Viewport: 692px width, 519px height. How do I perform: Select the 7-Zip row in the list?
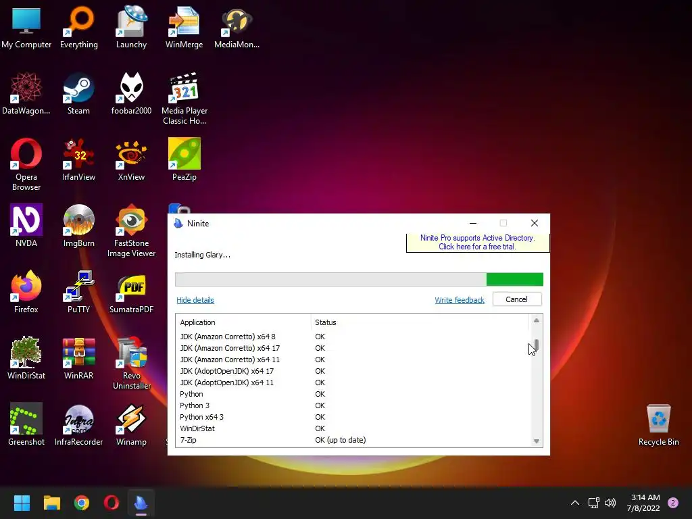(352, 440)
